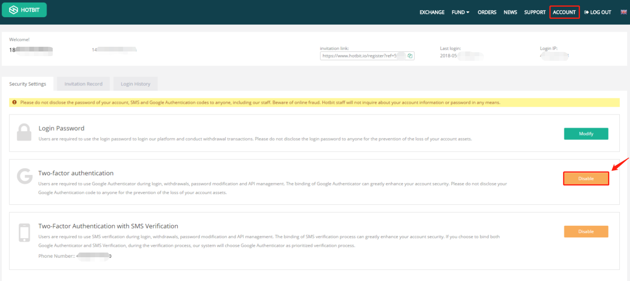Copy the invitation link with copy icon
The height and width of the screenshot is (281, 630).
click(x=410, y=56)
